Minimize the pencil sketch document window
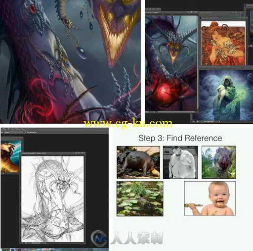Viewport: 253px width, 251px height. coord(76,153)
